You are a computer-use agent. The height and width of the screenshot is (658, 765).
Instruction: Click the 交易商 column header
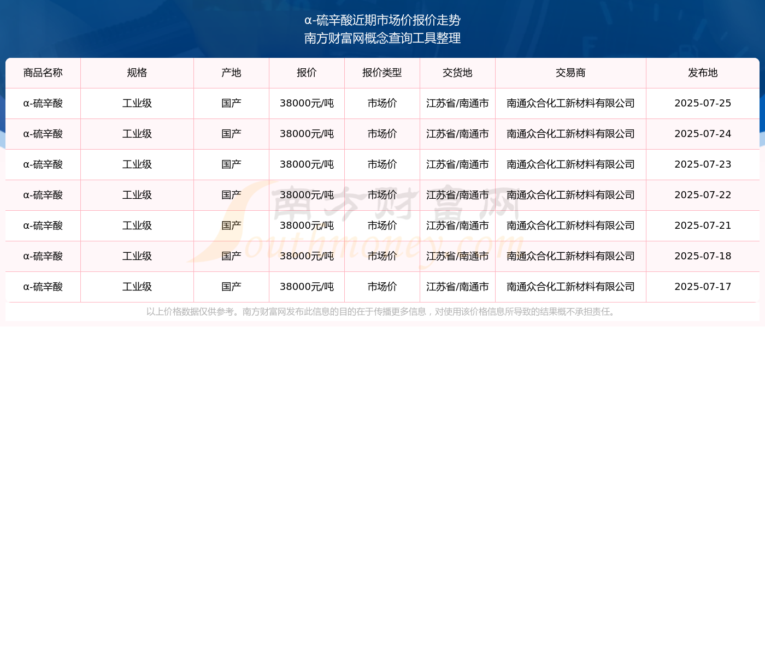click(x=570, y=73)
